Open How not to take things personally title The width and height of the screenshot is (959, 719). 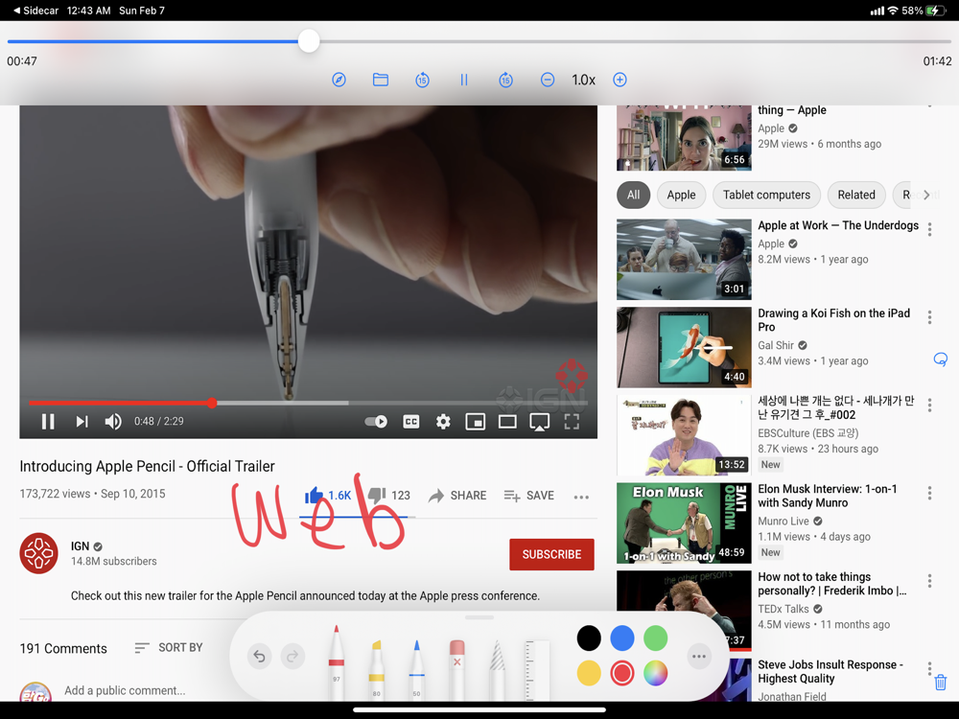pyautogui.click(x=831, y=584)
